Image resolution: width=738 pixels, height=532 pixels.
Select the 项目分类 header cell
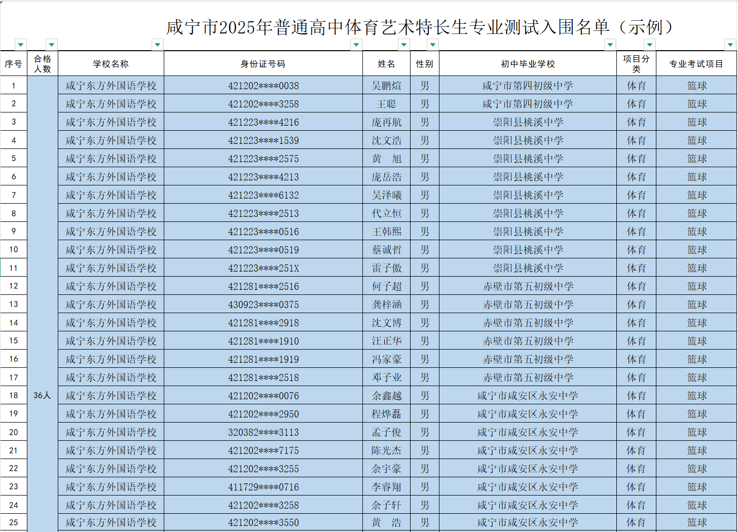coord(636,64)
